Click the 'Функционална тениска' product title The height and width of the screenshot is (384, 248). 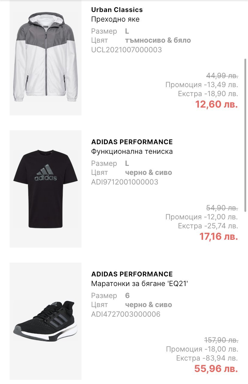(132, 152)
